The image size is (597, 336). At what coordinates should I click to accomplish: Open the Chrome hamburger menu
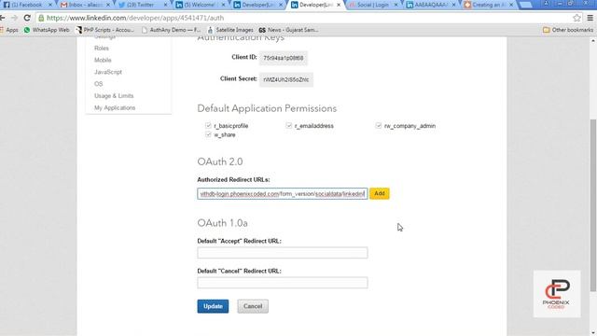click(590, 18)
